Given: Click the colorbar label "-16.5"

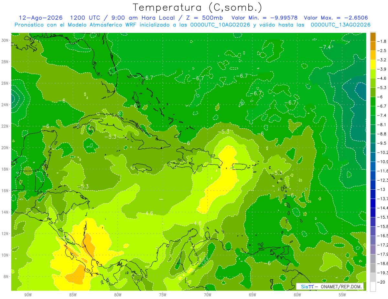Looking at the screenshot, I should click(x=383, y=235).
